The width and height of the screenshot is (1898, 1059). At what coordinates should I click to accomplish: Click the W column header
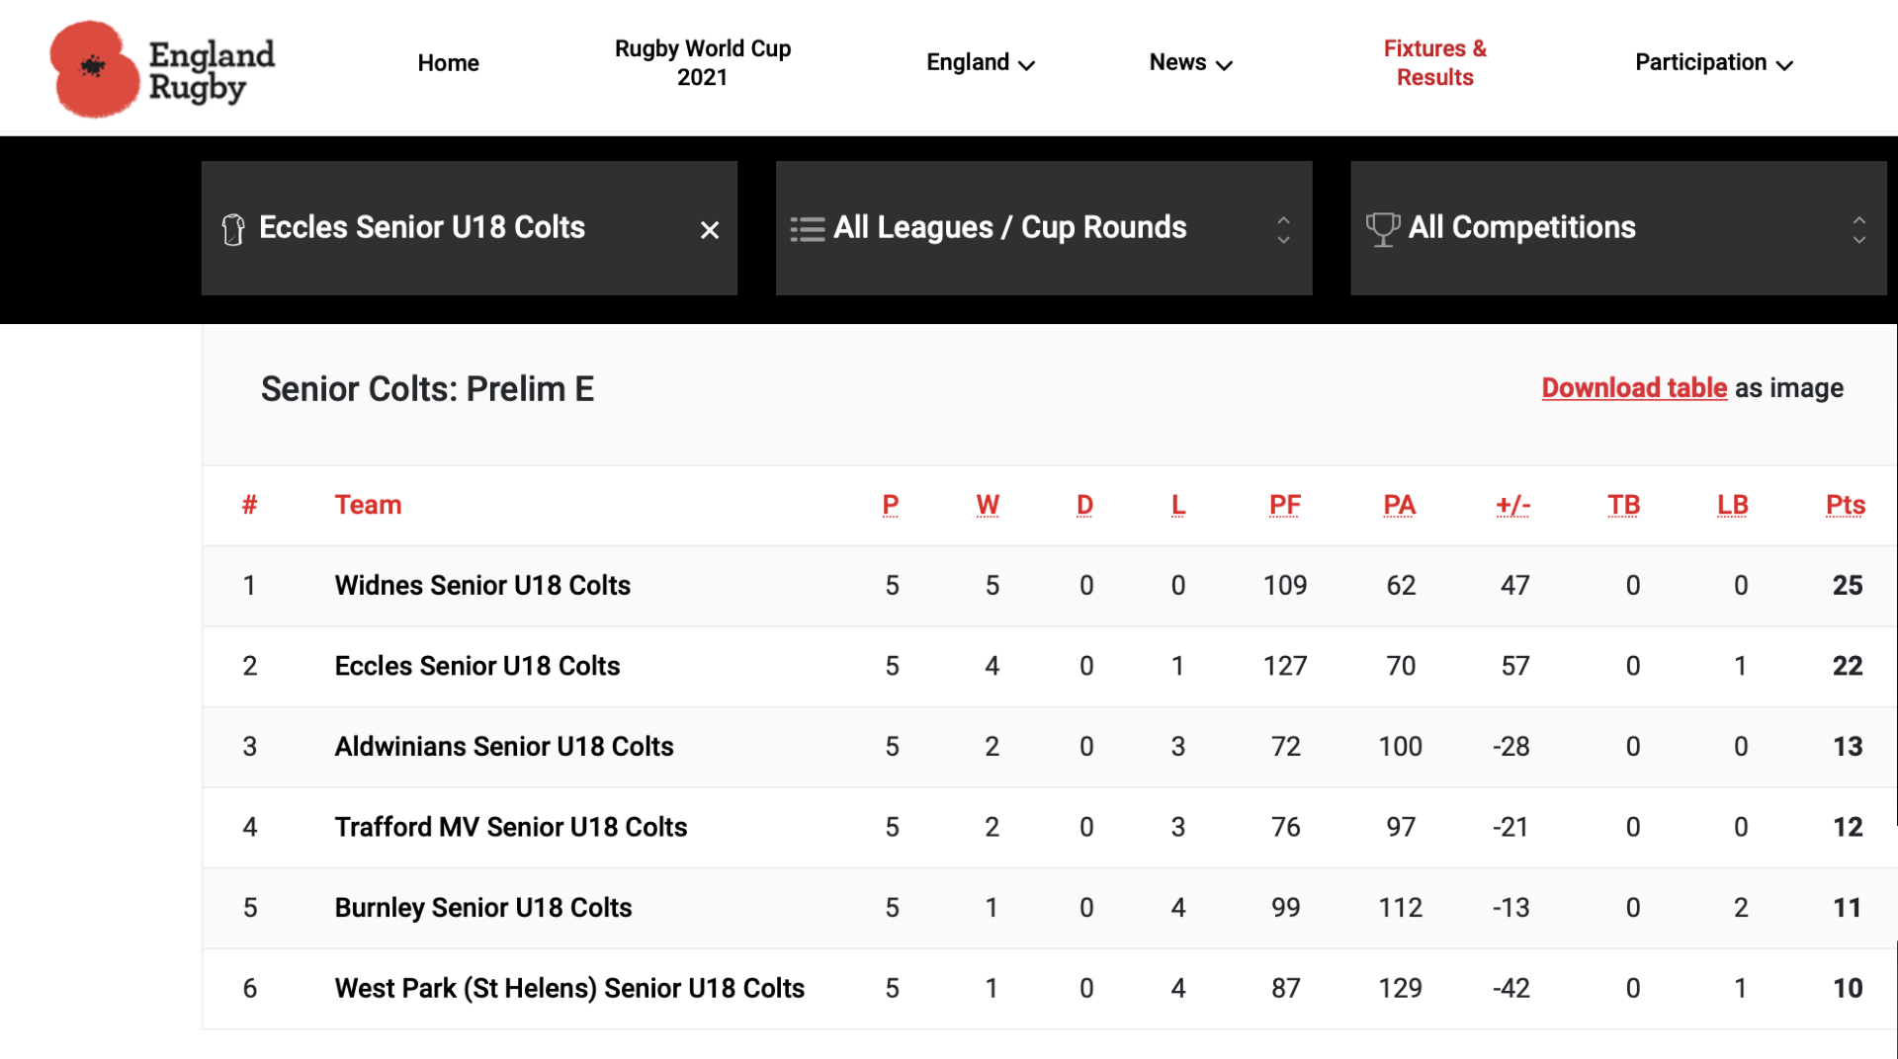tap(987, 505)
